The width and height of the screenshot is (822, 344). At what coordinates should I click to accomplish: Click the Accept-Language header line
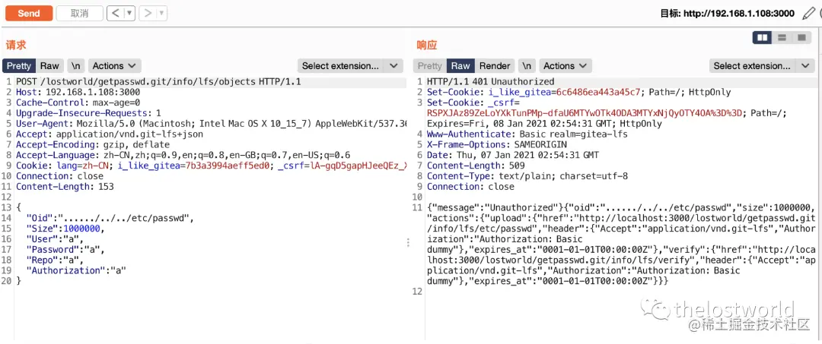pyautogui.click(x=183, y=155)
